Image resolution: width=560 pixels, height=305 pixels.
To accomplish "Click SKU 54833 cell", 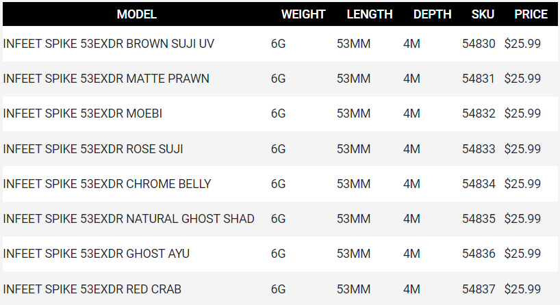I will [x=479, y=149].
